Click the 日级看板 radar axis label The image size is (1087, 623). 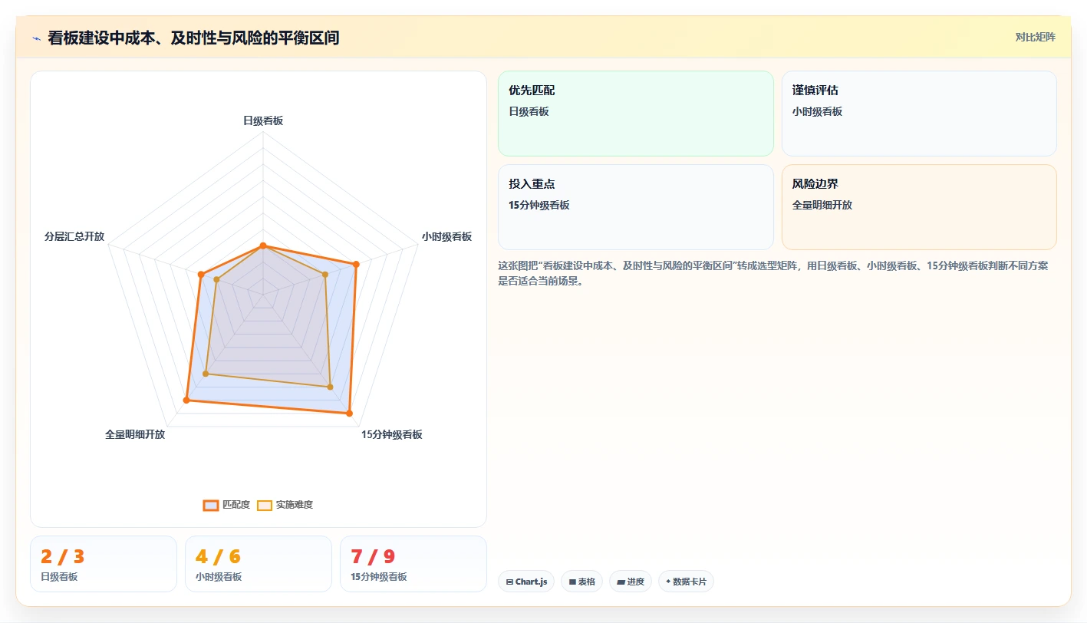(263, 121)
